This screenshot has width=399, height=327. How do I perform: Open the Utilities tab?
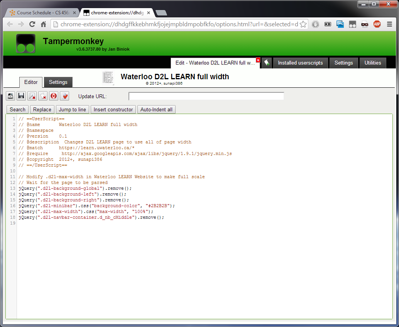(372, 63)
